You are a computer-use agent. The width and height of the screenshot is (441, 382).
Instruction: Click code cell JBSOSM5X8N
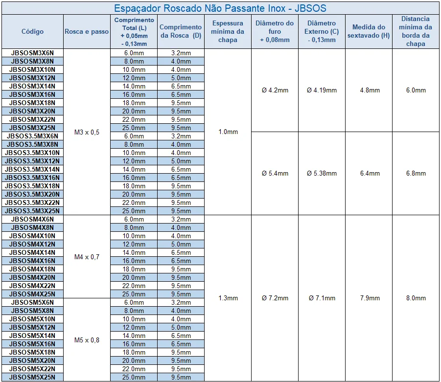[x=33, y=311]
